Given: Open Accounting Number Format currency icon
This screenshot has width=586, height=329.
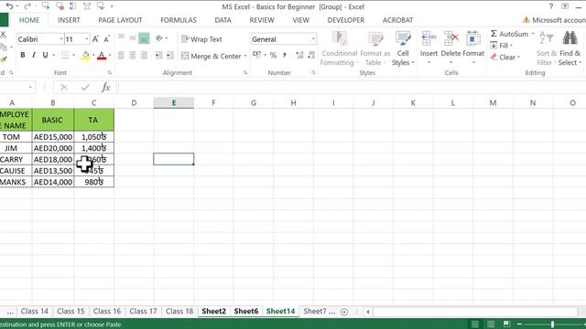Looking at the screenshot, I should [x=256, y=55].
